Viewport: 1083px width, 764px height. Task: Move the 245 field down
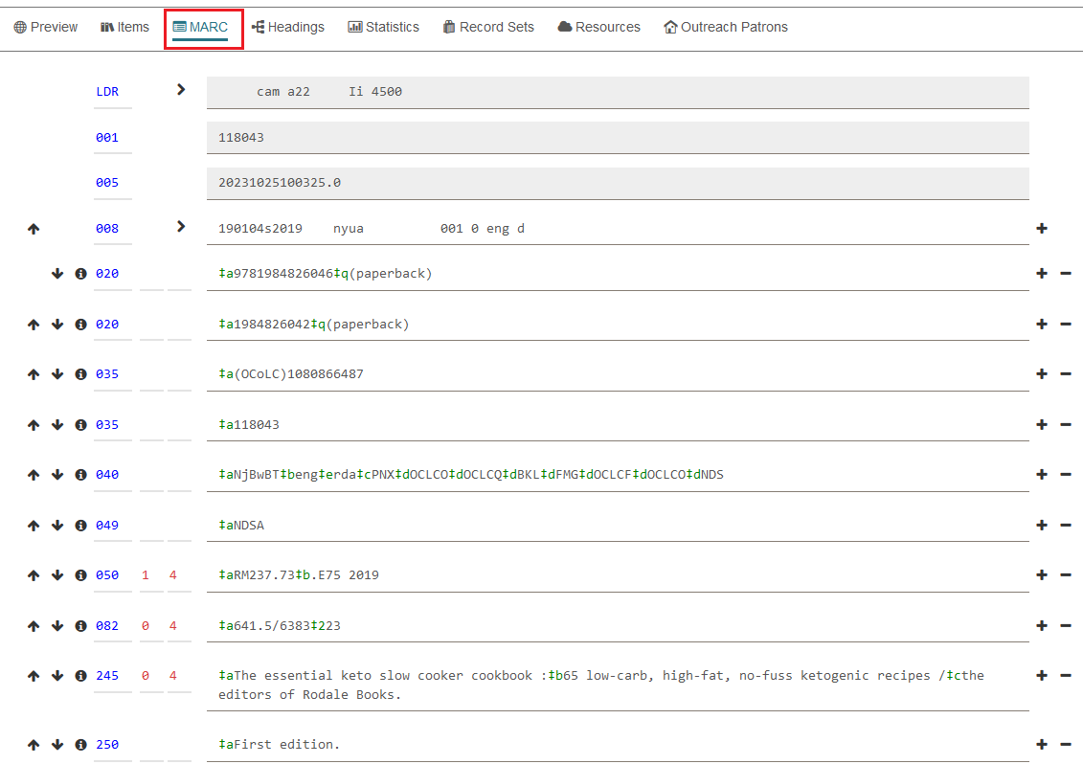pos(57,676)
